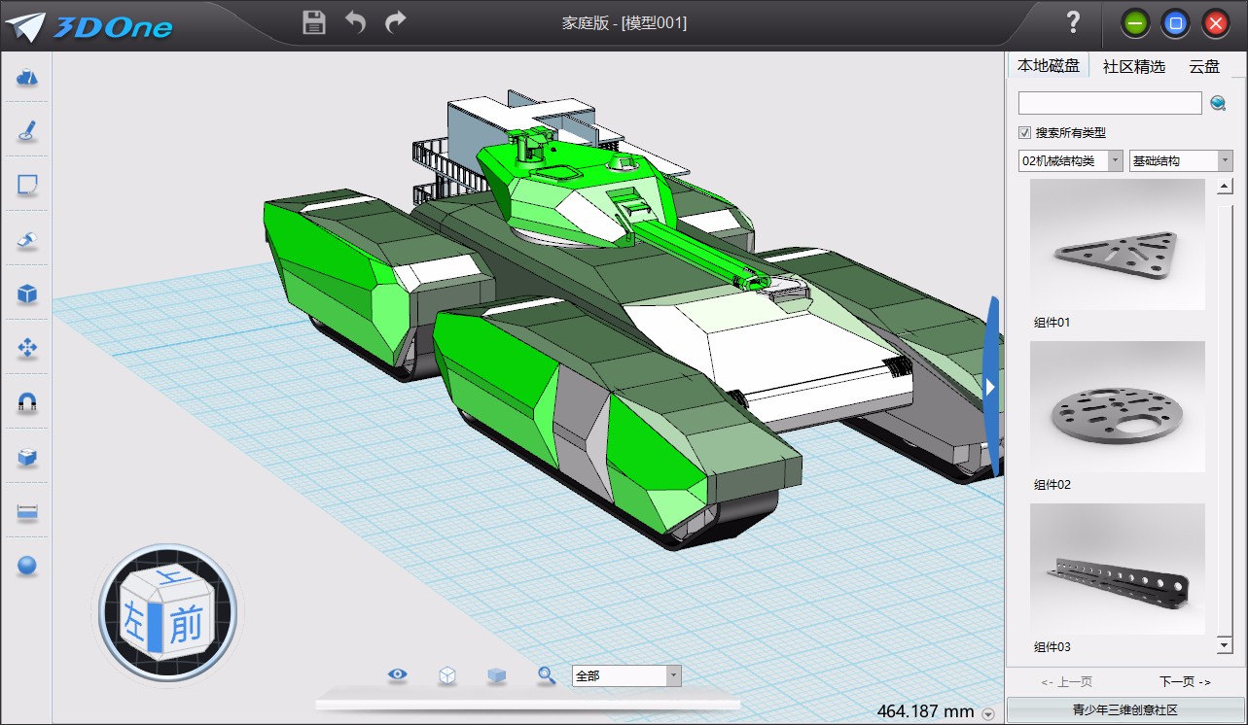
Task: Toggle 搜索所有类型 checkbox
Action: [1024, 133]
